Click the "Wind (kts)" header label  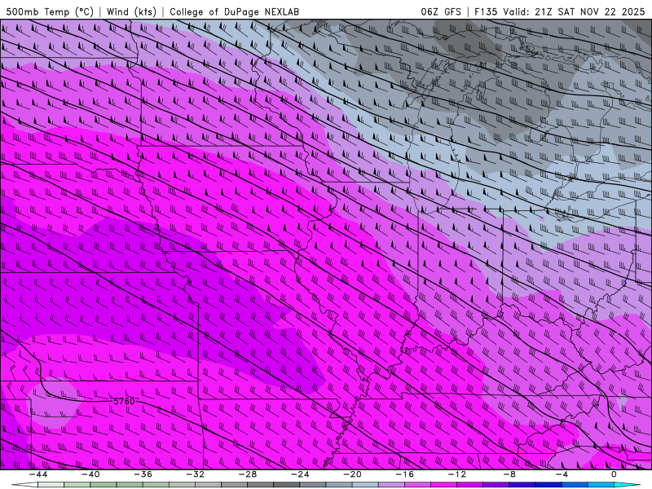coord(131,11)
